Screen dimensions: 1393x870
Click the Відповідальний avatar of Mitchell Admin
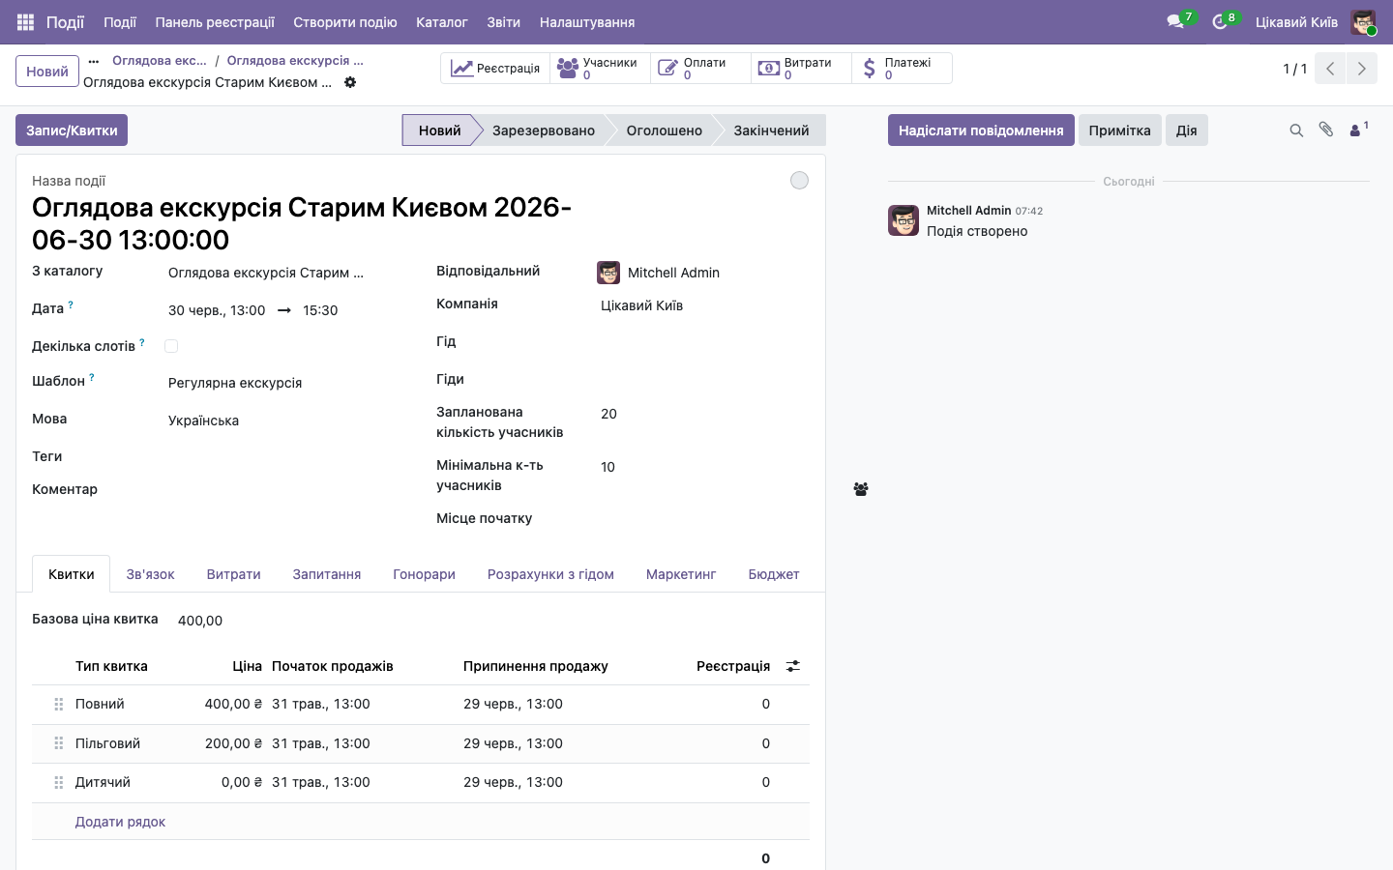[x=608, y=273]
